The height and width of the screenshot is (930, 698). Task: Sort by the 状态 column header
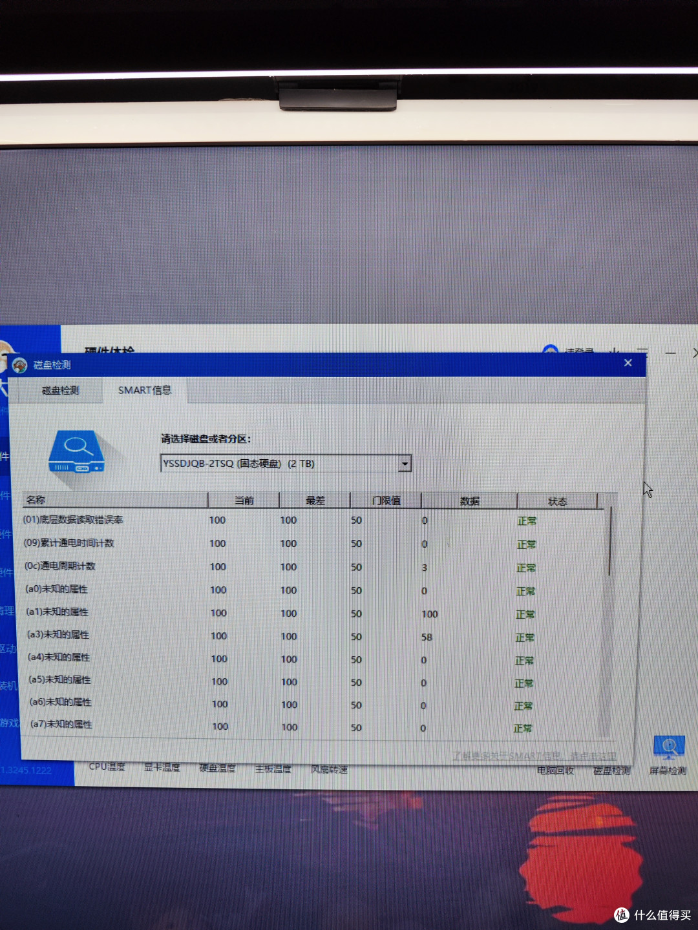click(557, 501)
